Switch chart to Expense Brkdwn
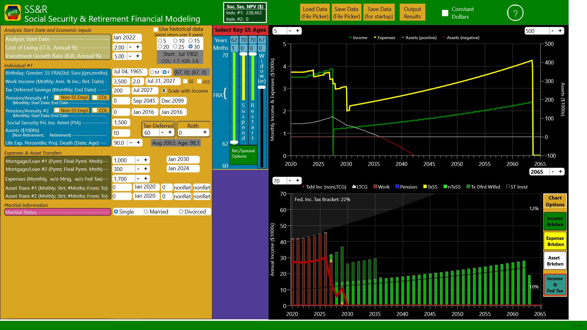Image resolution: width=587 pixels, height=330 pixels. coord(555,241)
